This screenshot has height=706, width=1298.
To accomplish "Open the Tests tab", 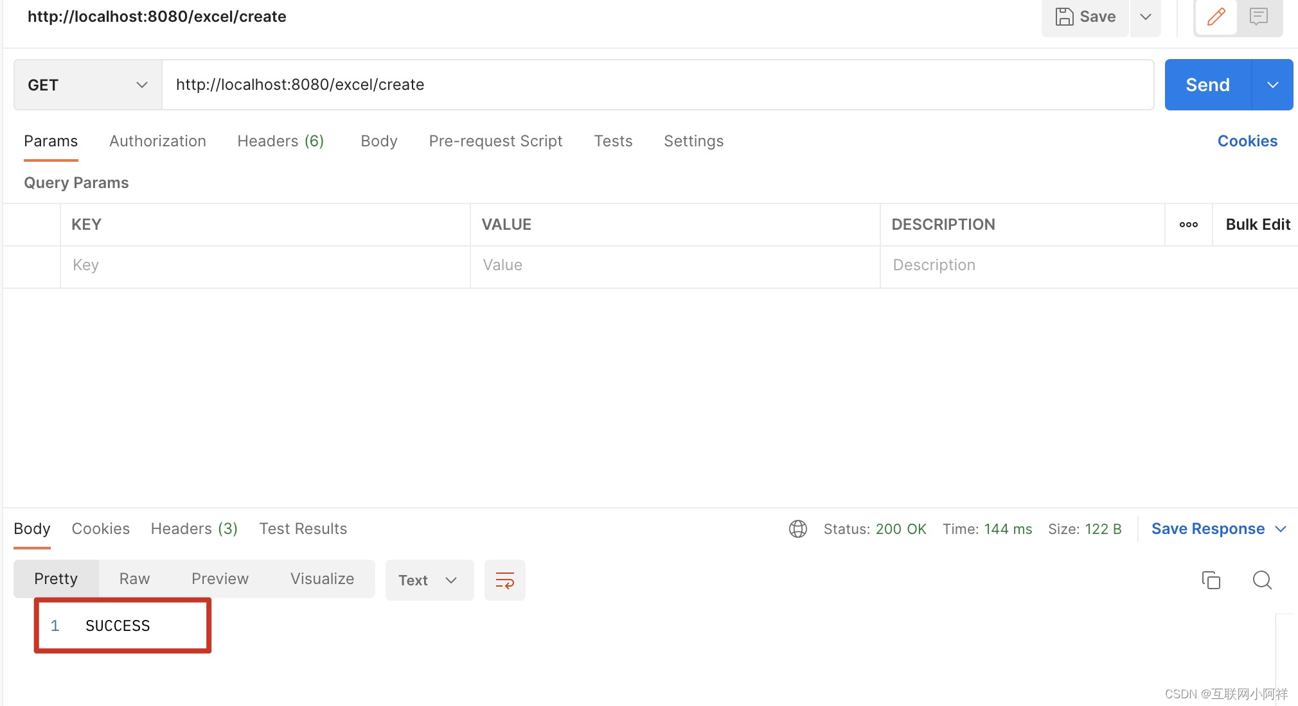I will pos(613,141).
